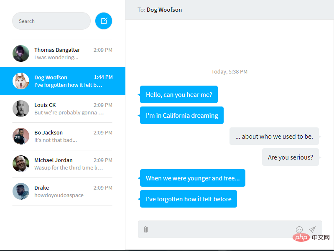Click Bo Jackson's profile picture

click(x=21, y=136)
